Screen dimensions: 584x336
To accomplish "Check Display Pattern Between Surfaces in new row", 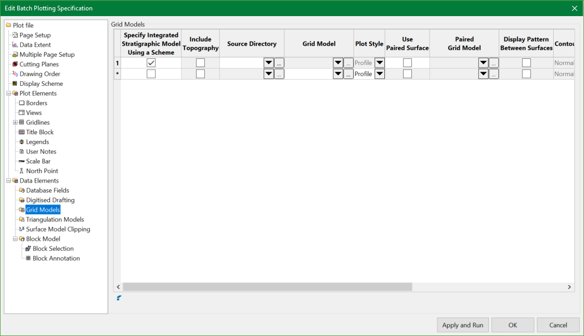I will point(526,74).
